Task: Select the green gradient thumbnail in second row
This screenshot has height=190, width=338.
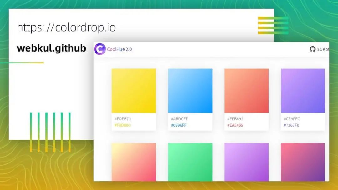Action: [190, 162]
